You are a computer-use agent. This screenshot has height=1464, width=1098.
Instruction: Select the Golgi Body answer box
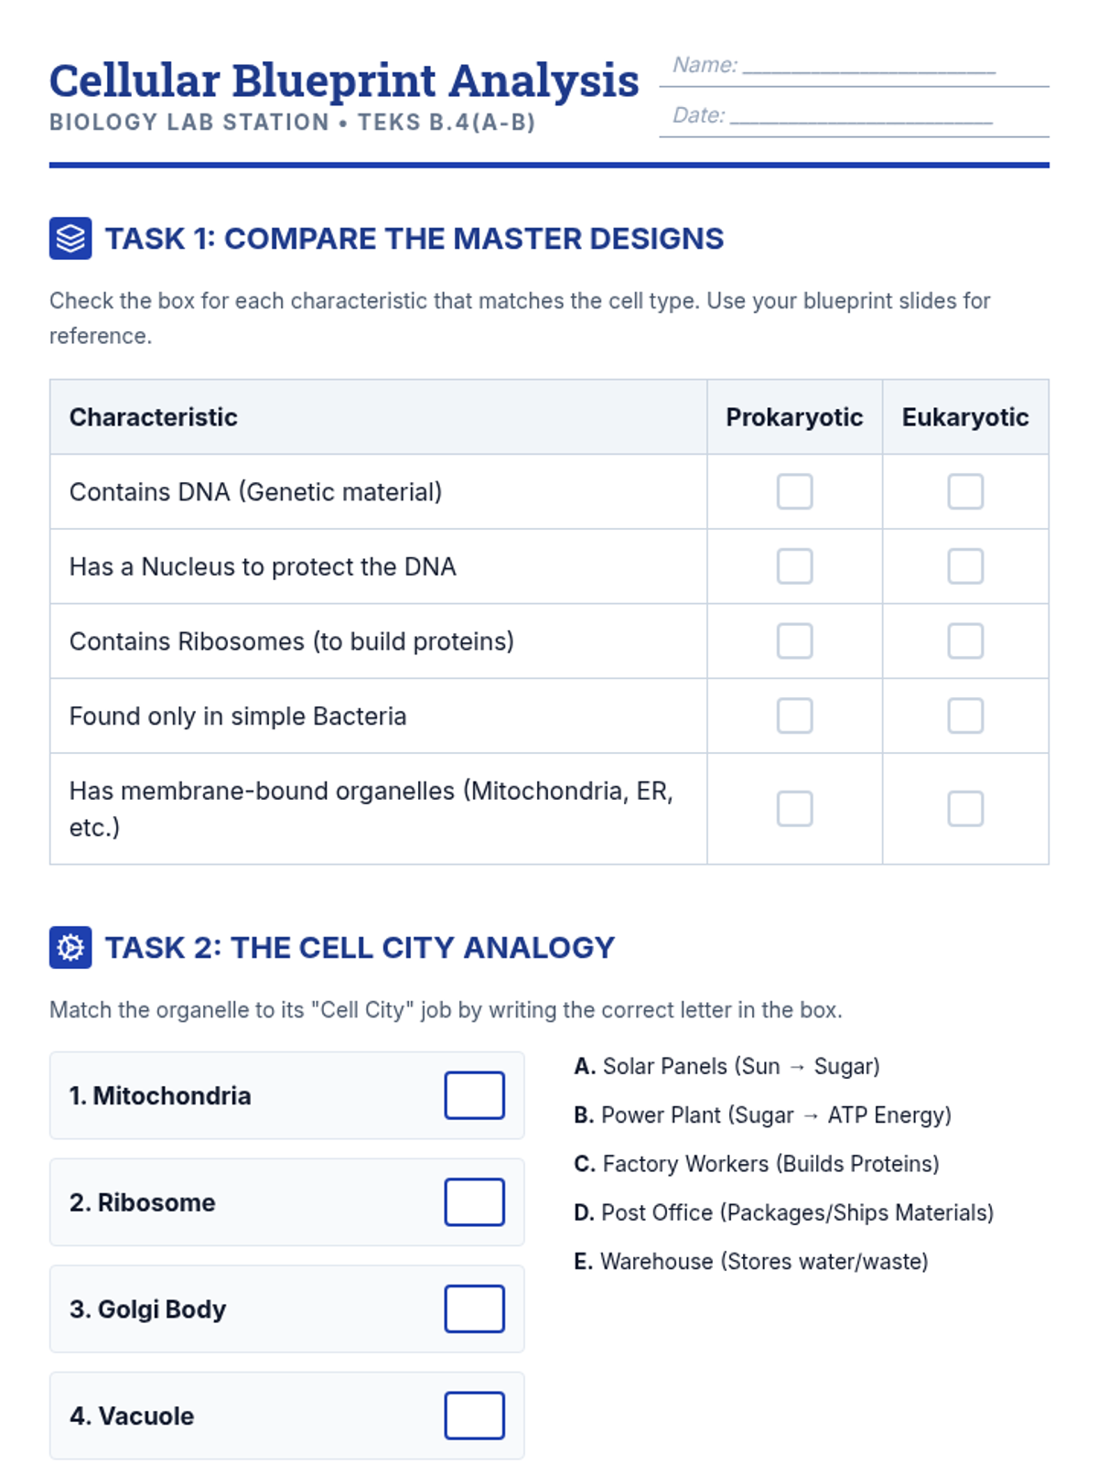tap(474, 1308)
